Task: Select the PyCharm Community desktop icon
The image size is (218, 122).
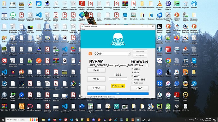Action: [x=160, y=108]
